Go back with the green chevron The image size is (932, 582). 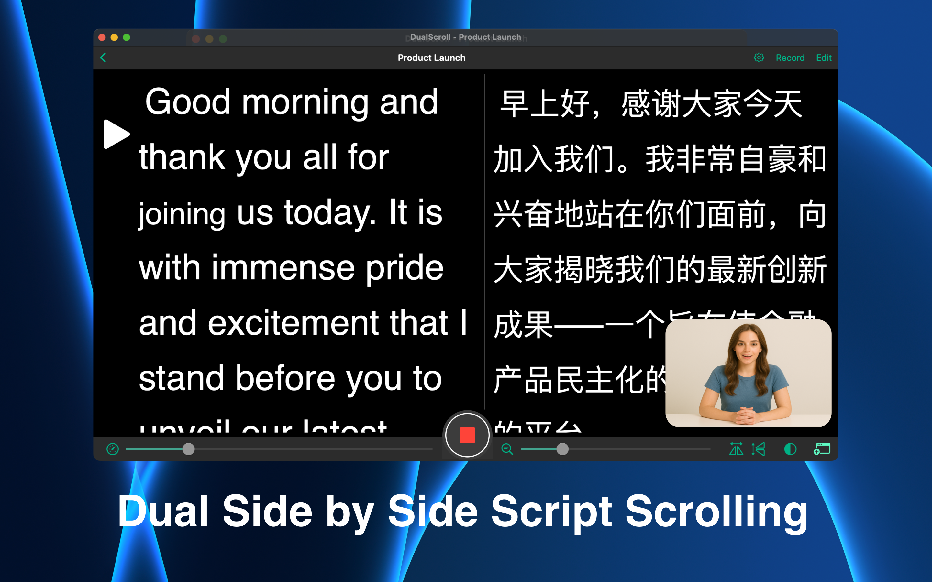[x=103, y=58]
